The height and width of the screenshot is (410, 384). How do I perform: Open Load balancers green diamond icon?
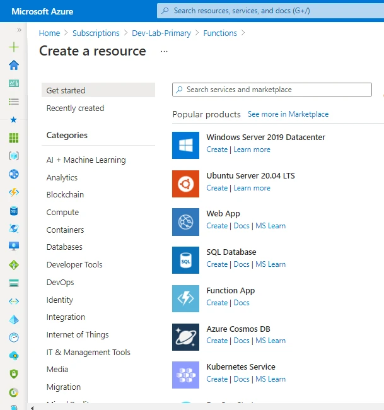(x=14, y=265)
